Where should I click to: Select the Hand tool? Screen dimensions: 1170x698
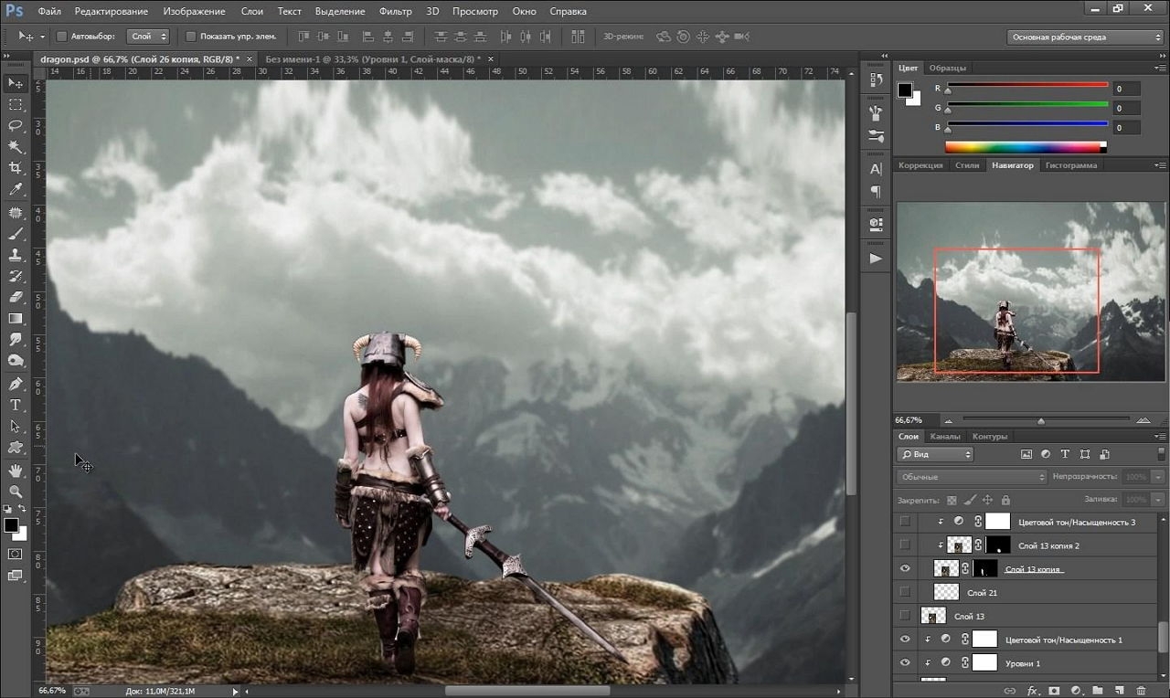[16, 470]
